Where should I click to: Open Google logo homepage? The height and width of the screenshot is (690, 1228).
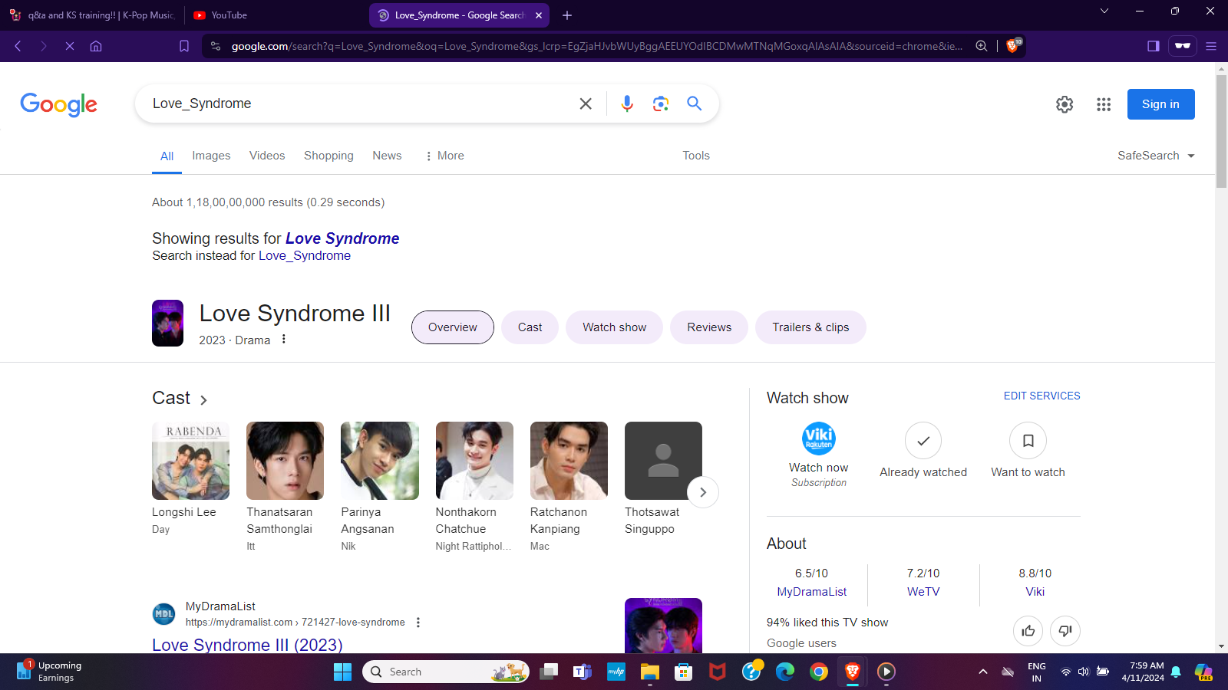tap(58, 104)
